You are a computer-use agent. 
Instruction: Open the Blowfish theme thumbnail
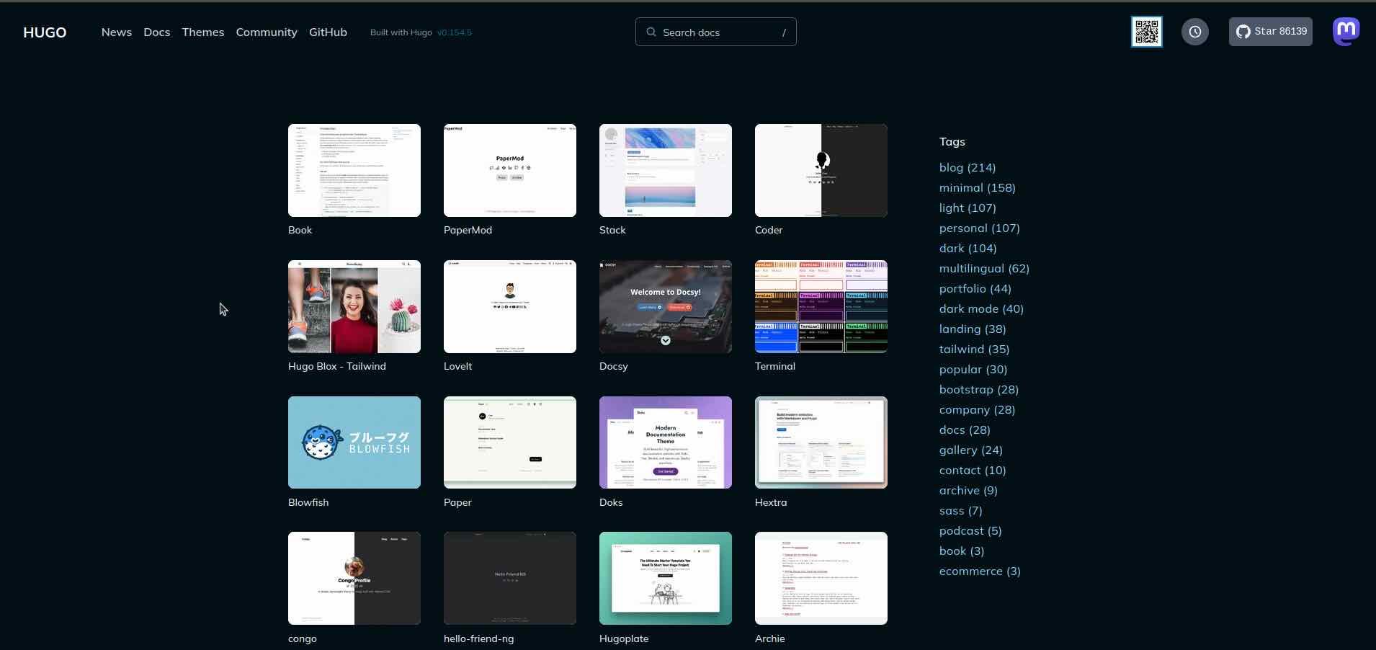tap(354, 442)
